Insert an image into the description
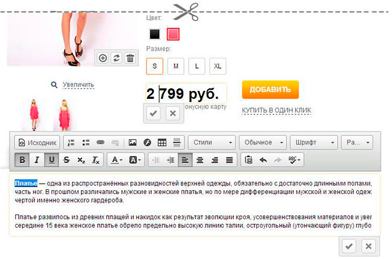Viewport: 392px width, 259px height. 133,143
